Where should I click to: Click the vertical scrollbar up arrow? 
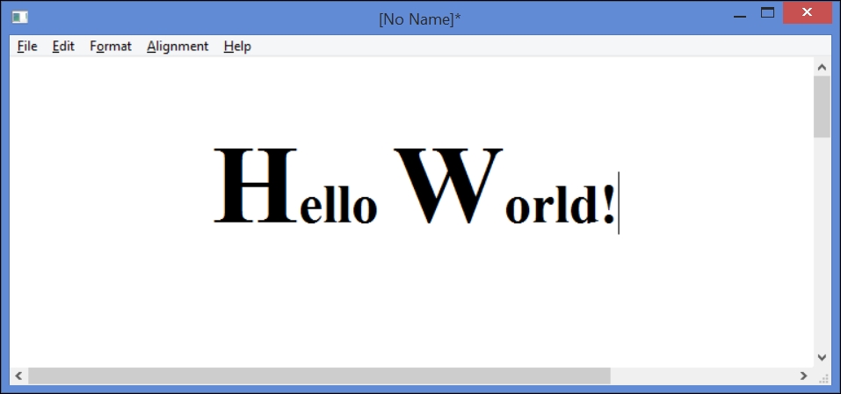(x=822, y=67)
